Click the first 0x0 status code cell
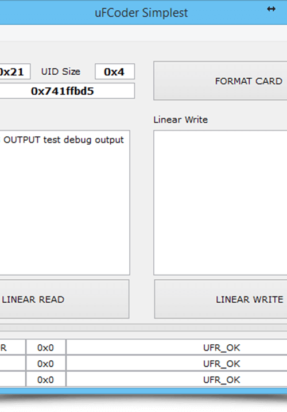 coord(46,348)
